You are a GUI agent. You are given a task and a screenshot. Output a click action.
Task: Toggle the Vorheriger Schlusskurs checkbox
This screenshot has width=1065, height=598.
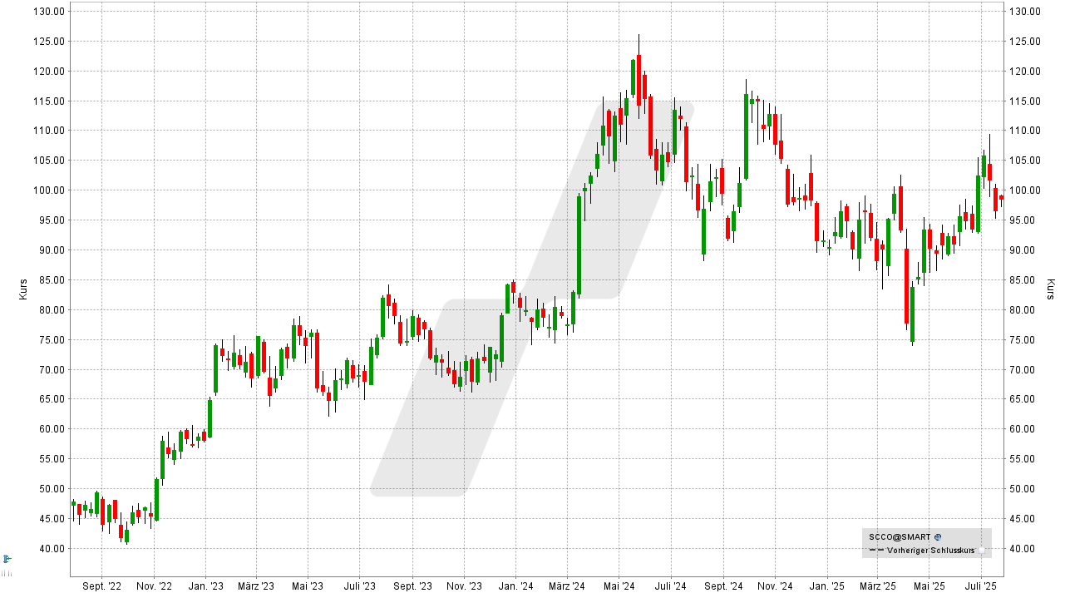[x=982, y=551]
